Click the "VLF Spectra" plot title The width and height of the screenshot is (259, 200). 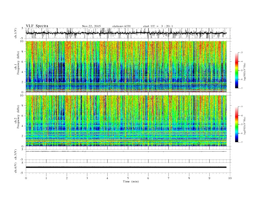pos(37,26)
